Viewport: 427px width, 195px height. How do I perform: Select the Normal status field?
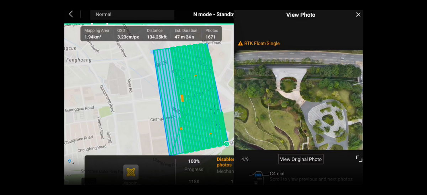[x=132, y=15]
